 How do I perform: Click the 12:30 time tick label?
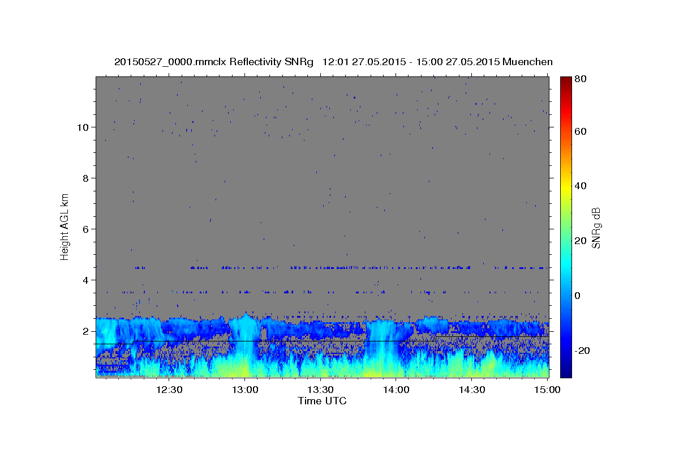click(169, 390)
